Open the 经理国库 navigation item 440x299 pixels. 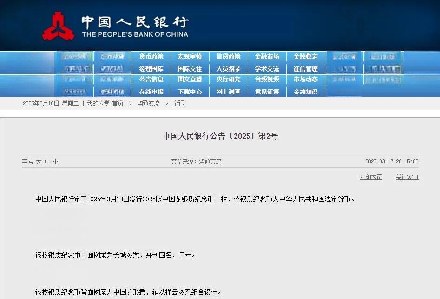click(151, 69)
